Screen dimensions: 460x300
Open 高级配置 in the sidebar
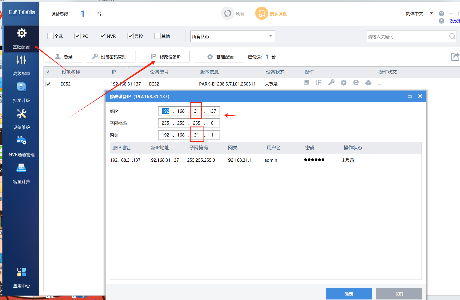21,65
